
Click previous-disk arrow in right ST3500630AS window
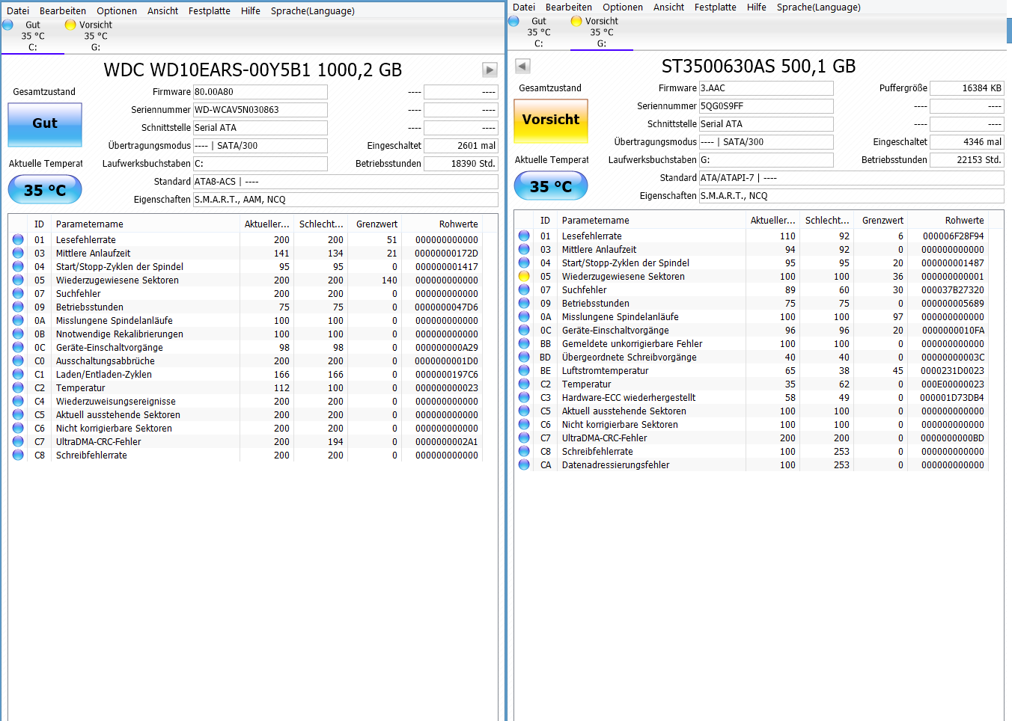[x=522, y=66]
